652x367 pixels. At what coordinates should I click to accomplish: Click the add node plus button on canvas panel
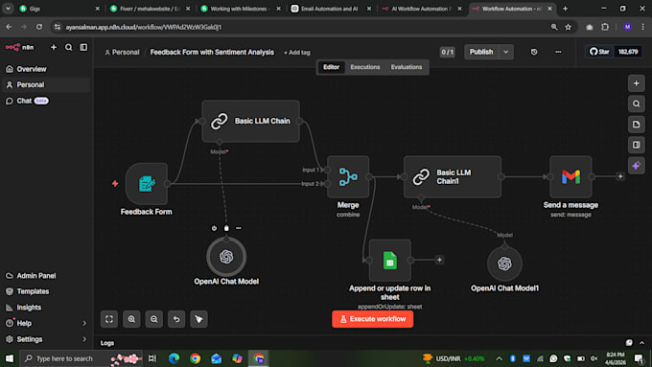coord(637,83)
